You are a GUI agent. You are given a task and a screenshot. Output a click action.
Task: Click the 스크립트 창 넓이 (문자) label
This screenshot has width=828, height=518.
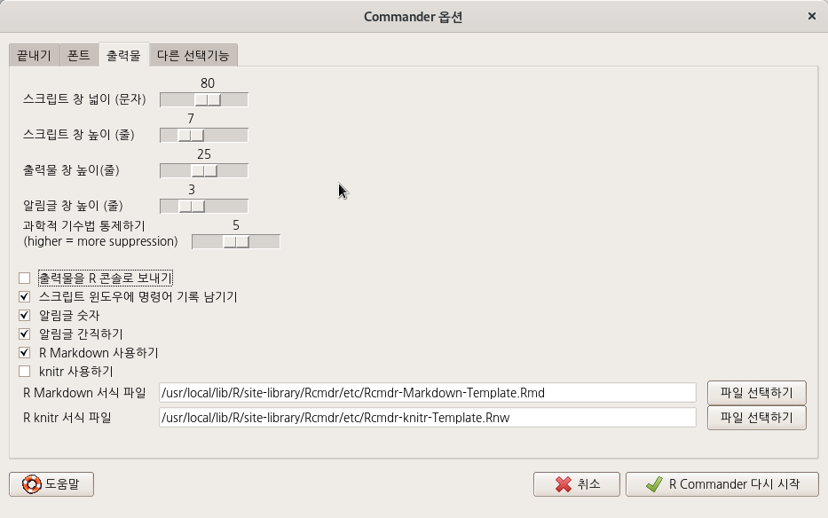(84, 99)
